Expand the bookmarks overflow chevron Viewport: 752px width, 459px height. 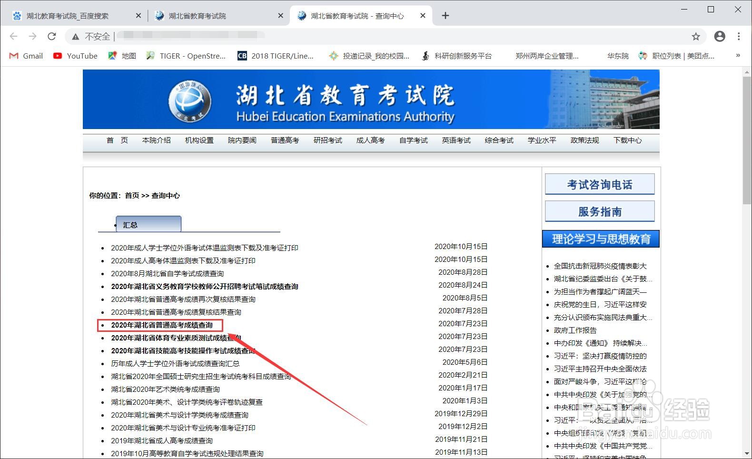[x=738, y=55]
